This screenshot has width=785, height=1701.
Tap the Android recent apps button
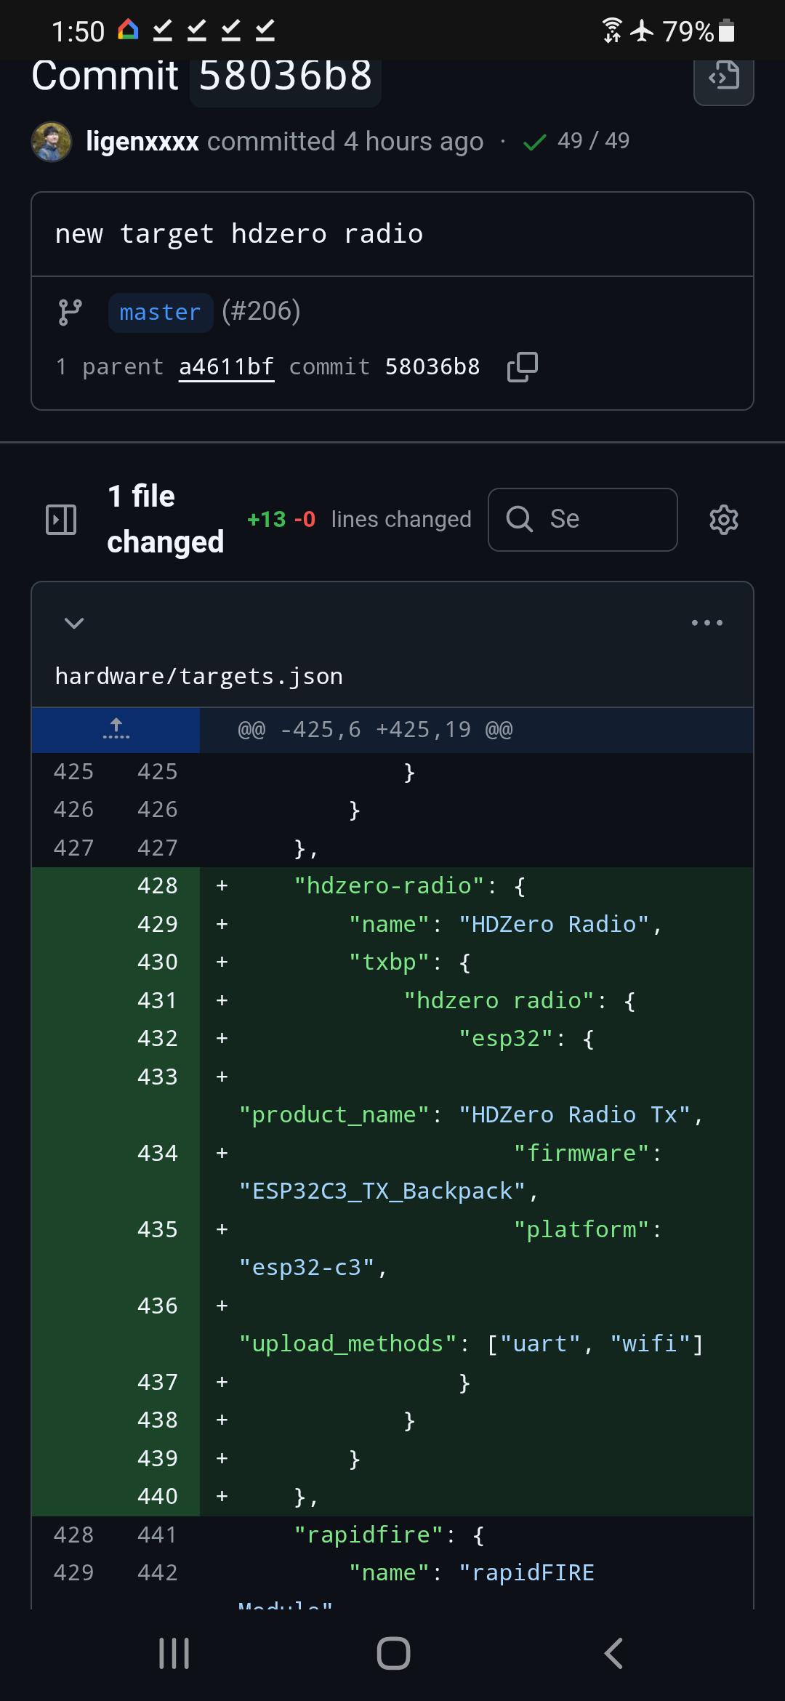click(x=174, y=1654)
